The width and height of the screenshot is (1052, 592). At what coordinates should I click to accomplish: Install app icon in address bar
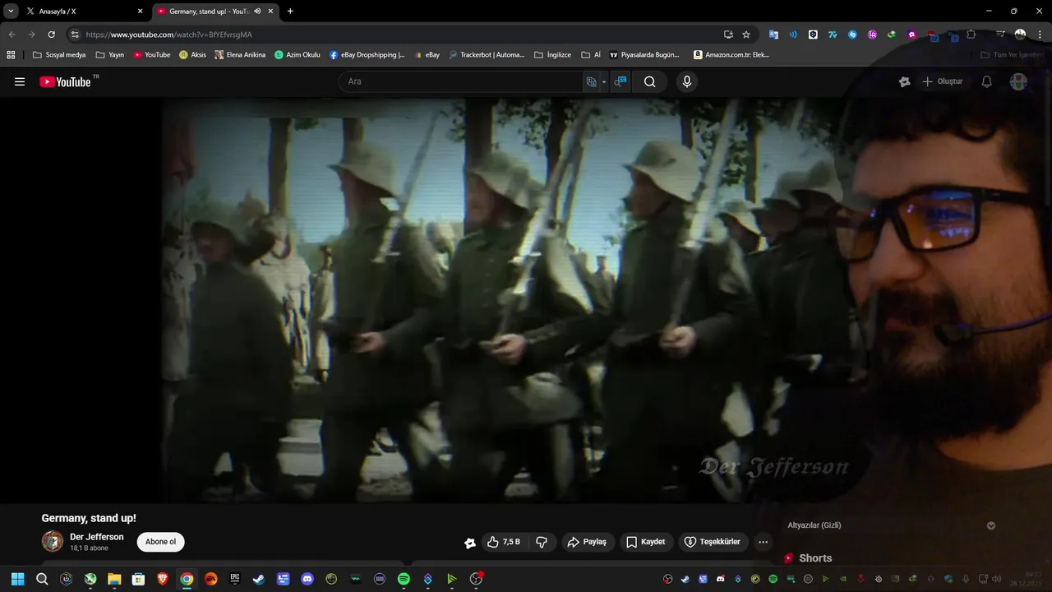(x=728, y=35)
